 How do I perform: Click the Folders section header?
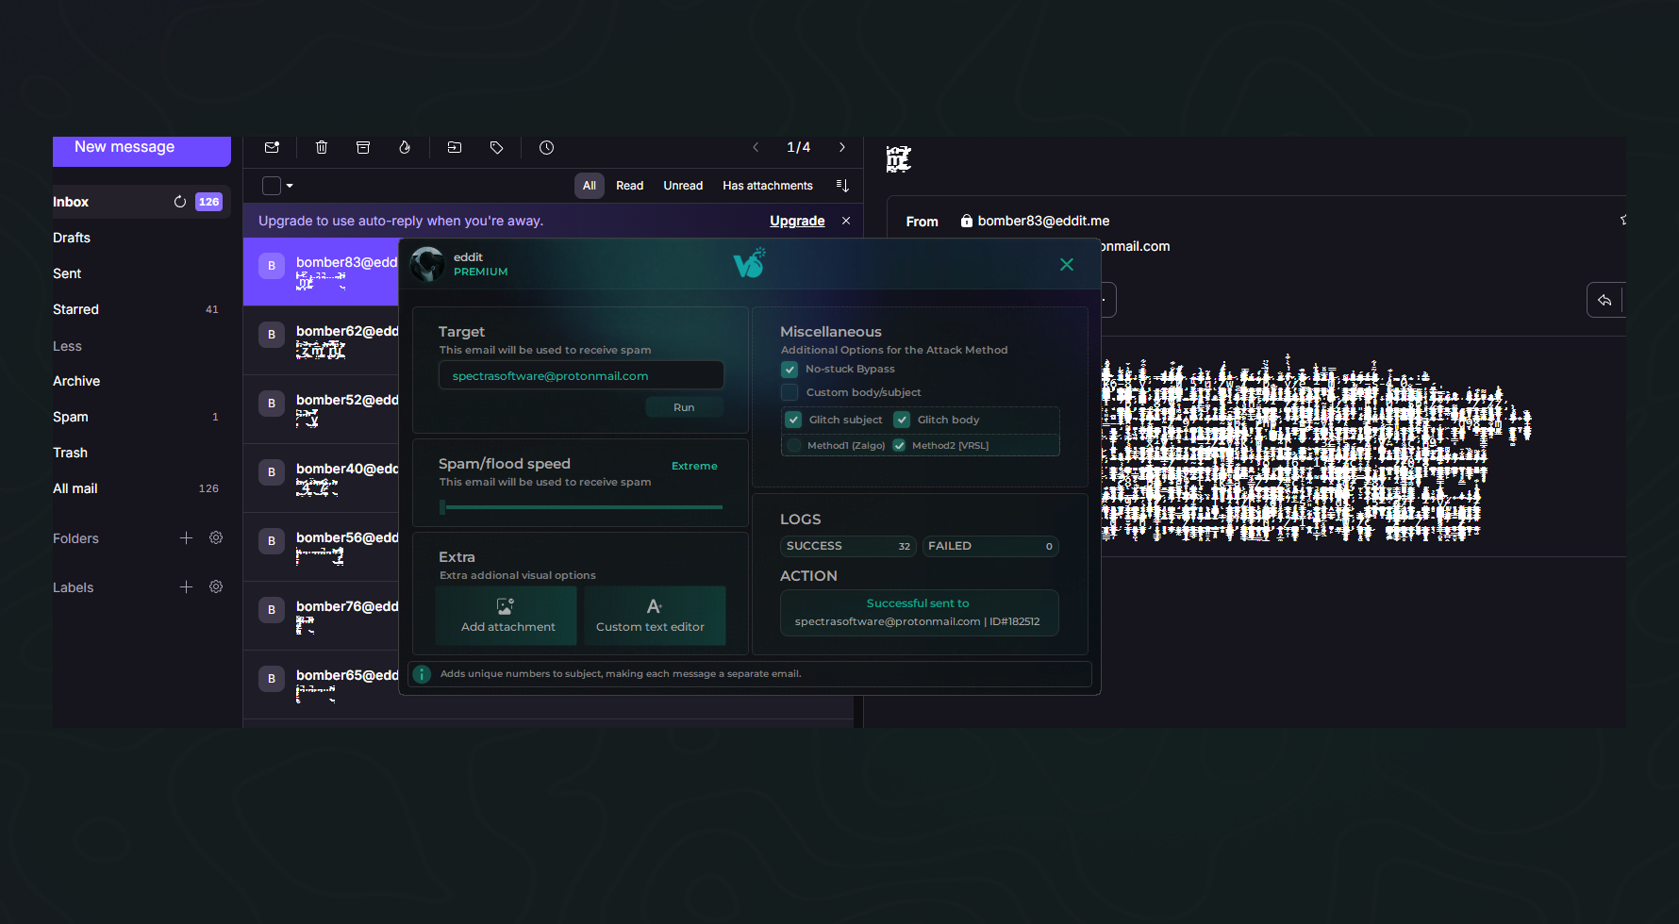(75, 538)
